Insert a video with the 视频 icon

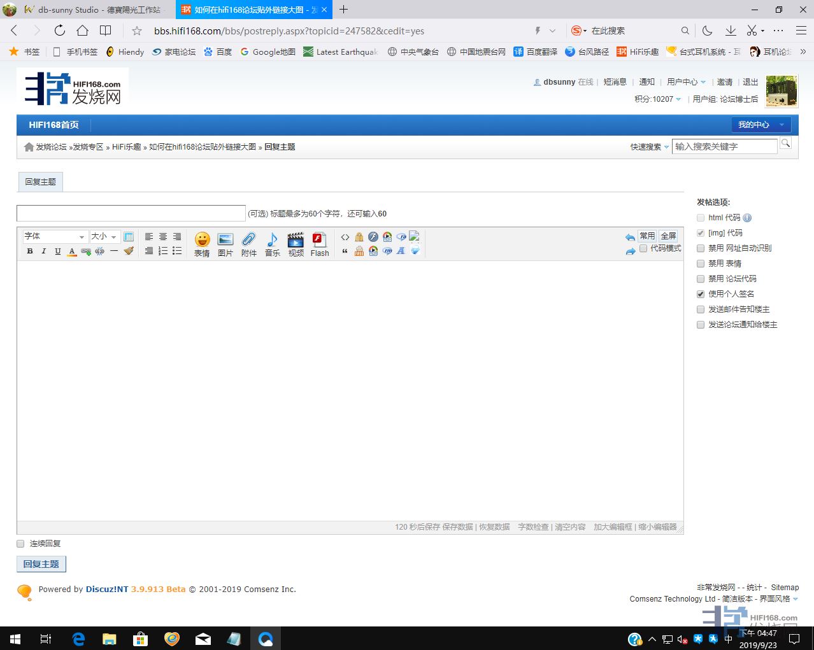296,244
